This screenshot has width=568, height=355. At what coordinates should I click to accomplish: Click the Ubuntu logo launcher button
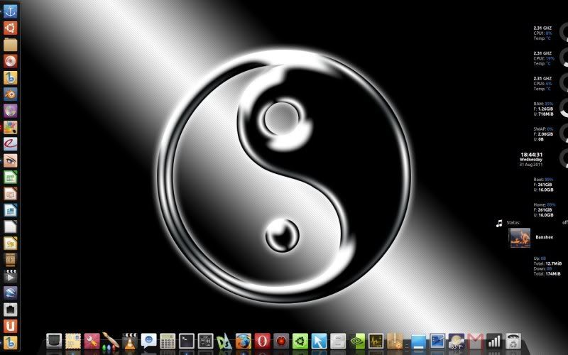click(10, 28)
